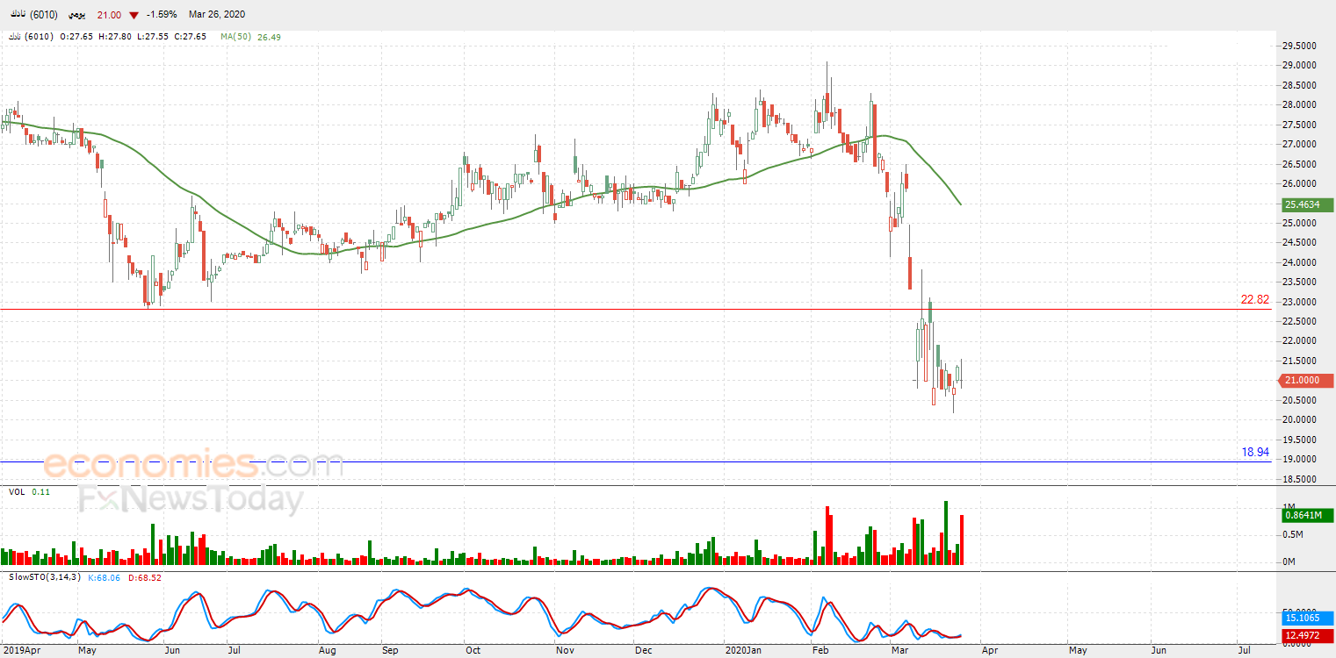Viewport: 1336px width, 658px height.
Task: Click the volume value 0.11
Action: pyautogui.click(x=41, y=492)
